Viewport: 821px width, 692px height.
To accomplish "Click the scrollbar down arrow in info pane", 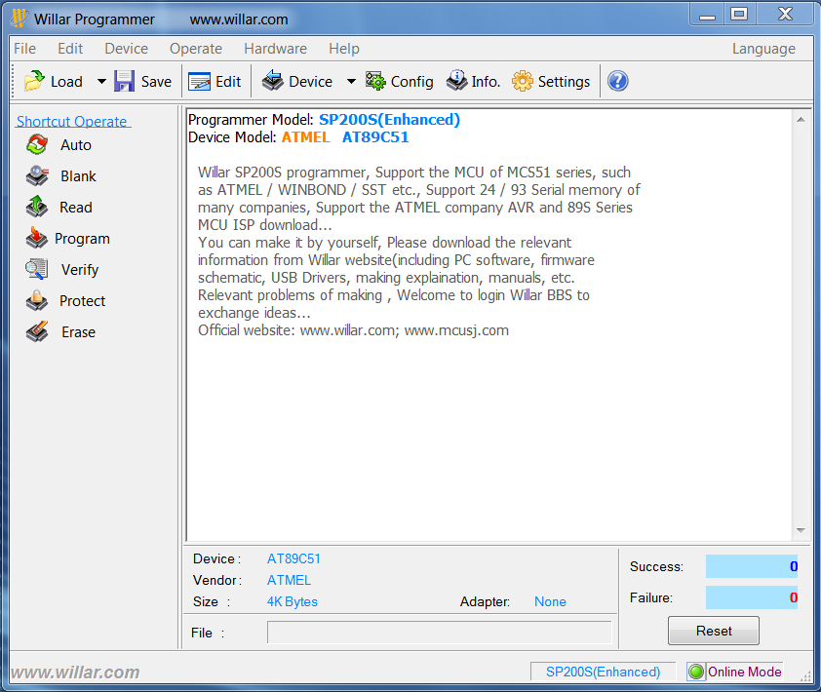I will (801, 530).
